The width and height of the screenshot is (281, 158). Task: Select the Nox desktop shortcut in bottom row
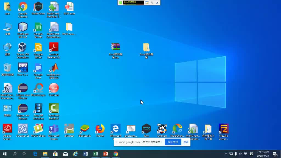(147, 130)
